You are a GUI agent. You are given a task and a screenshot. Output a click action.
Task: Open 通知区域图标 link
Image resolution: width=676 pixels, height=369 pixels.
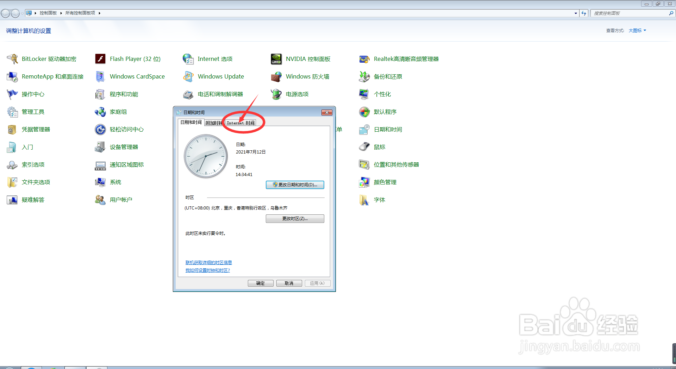126,164
